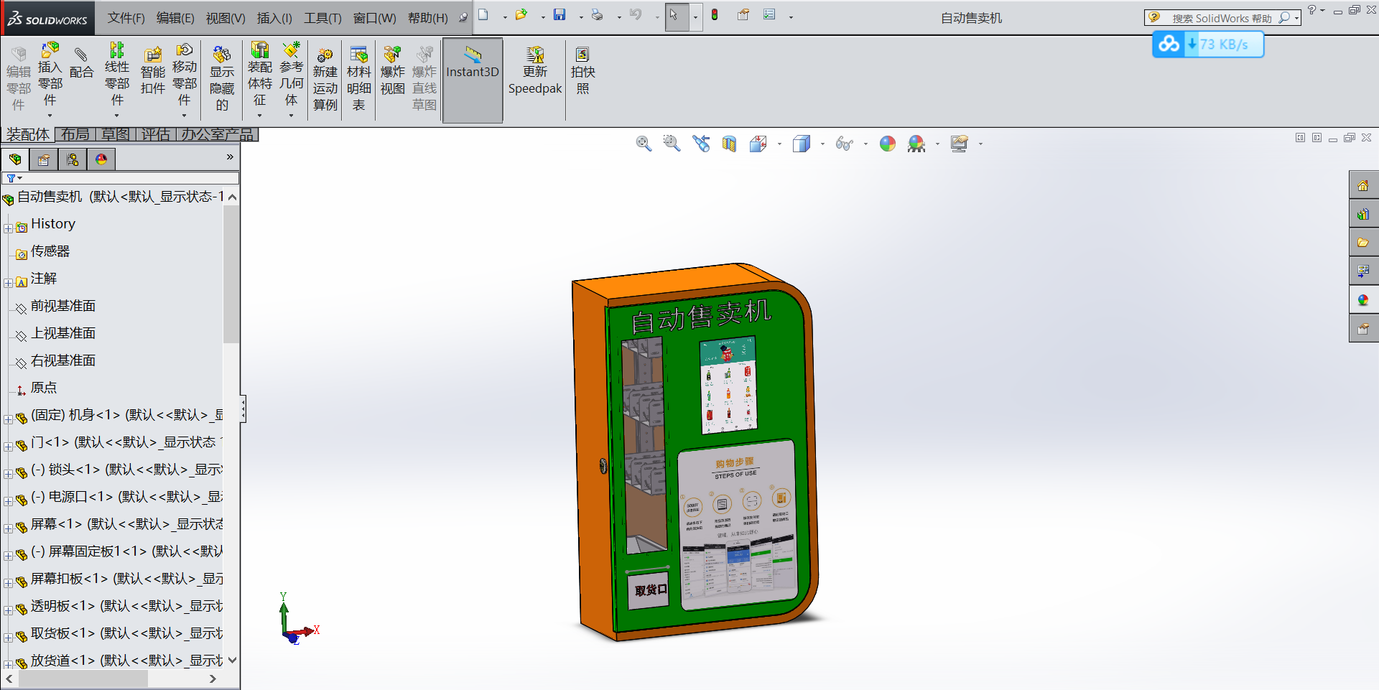1379x690 pixels.
Task: Open File Explorer task pane folder icon
Action: click(x=1363, y=243)
